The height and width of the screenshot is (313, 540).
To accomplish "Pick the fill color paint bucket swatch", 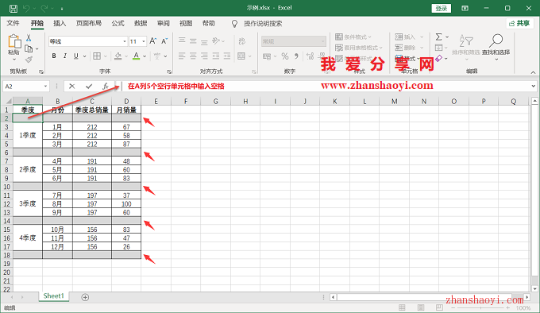I will click(118, 56).
